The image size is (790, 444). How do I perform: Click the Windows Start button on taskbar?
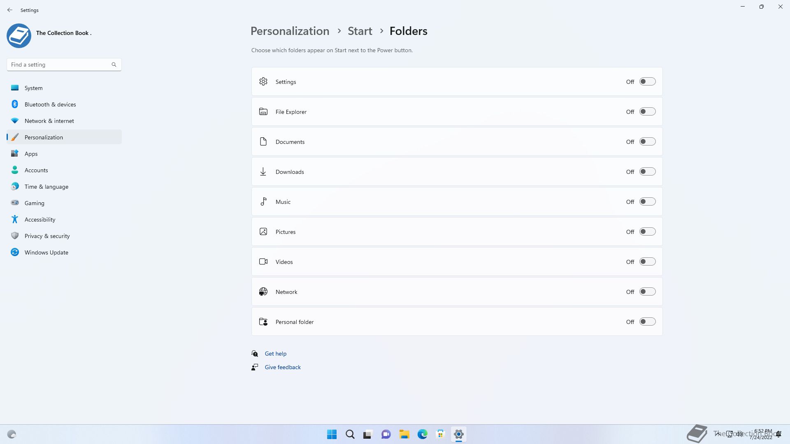[x=332, y=434]
